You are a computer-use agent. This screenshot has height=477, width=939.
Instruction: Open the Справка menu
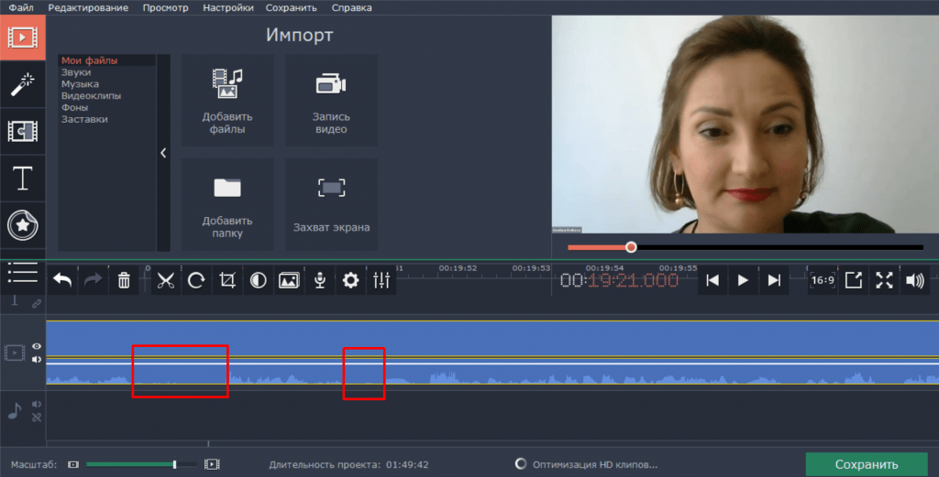pos(351,7)
